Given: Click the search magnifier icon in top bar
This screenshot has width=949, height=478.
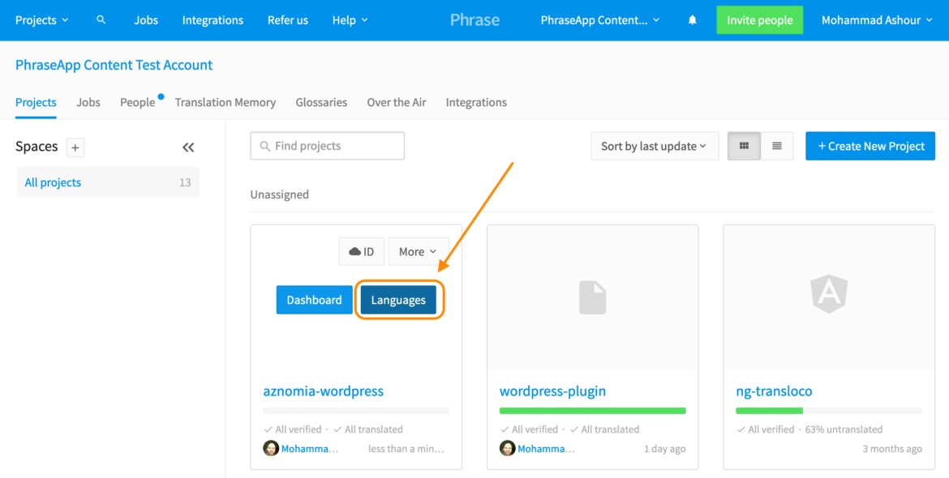Looking at the screenshot, I should tap(101, 19).
